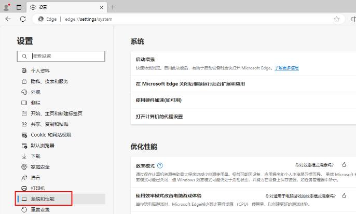Click the privacy lock icon
356x214 pixels.
point(24,81)
